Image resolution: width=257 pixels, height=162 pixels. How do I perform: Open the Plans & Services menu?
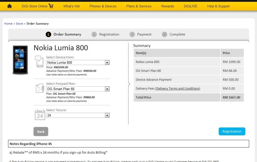[x=139, y=6]
